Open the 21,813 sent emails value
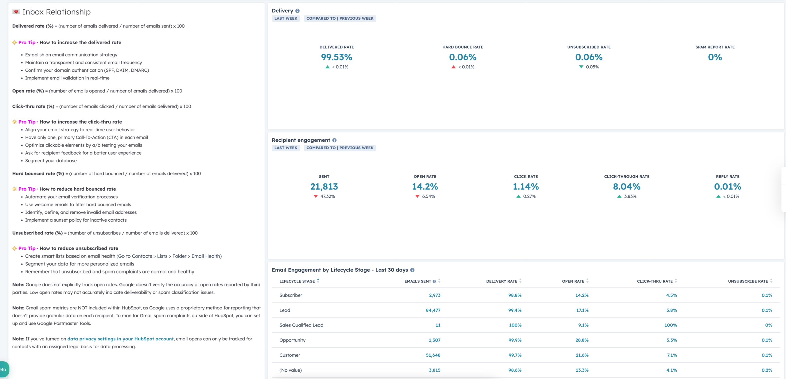This screenshot has height=379, width=786. tap(324, 187)
